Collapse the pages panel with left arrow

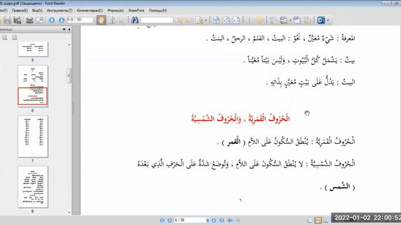tap(69, 29)
